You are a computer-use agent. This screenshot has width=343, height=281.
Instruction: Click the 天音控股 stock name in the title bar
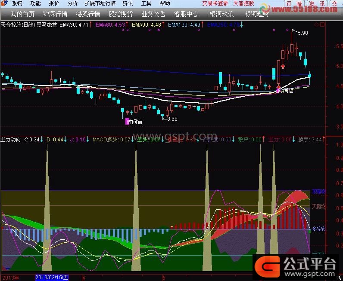point(244,3)
